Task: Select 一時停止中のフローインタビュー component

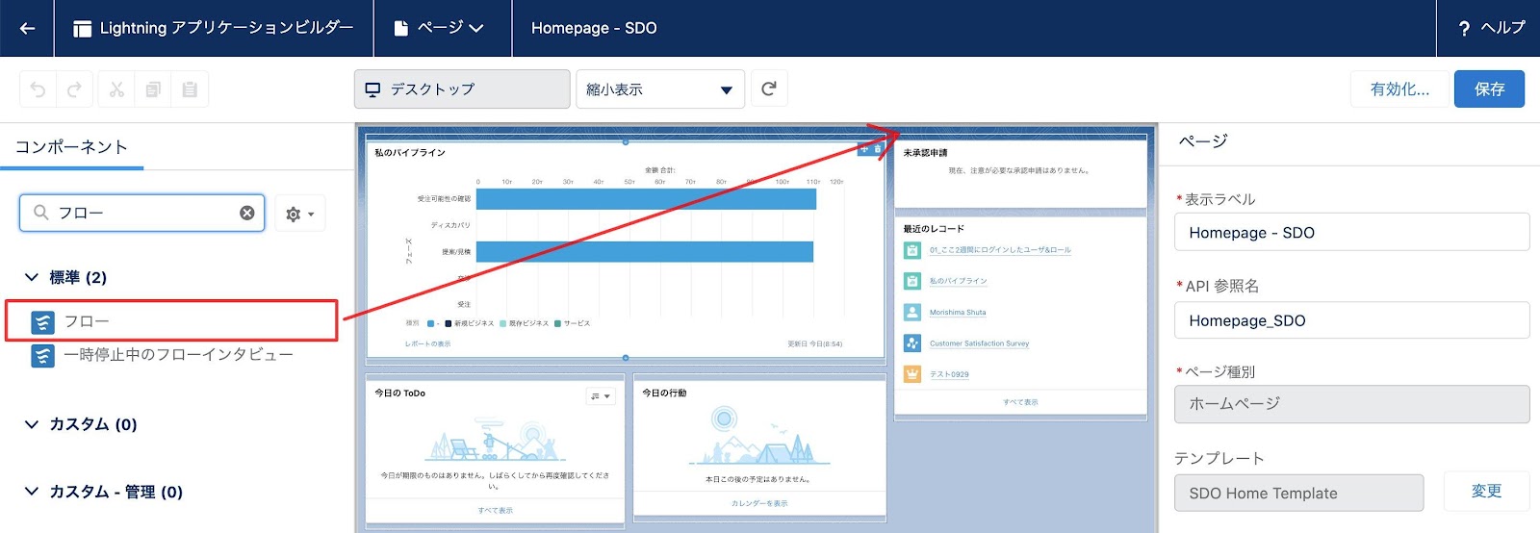Action: pyautogui.click(x=178, y=355)
